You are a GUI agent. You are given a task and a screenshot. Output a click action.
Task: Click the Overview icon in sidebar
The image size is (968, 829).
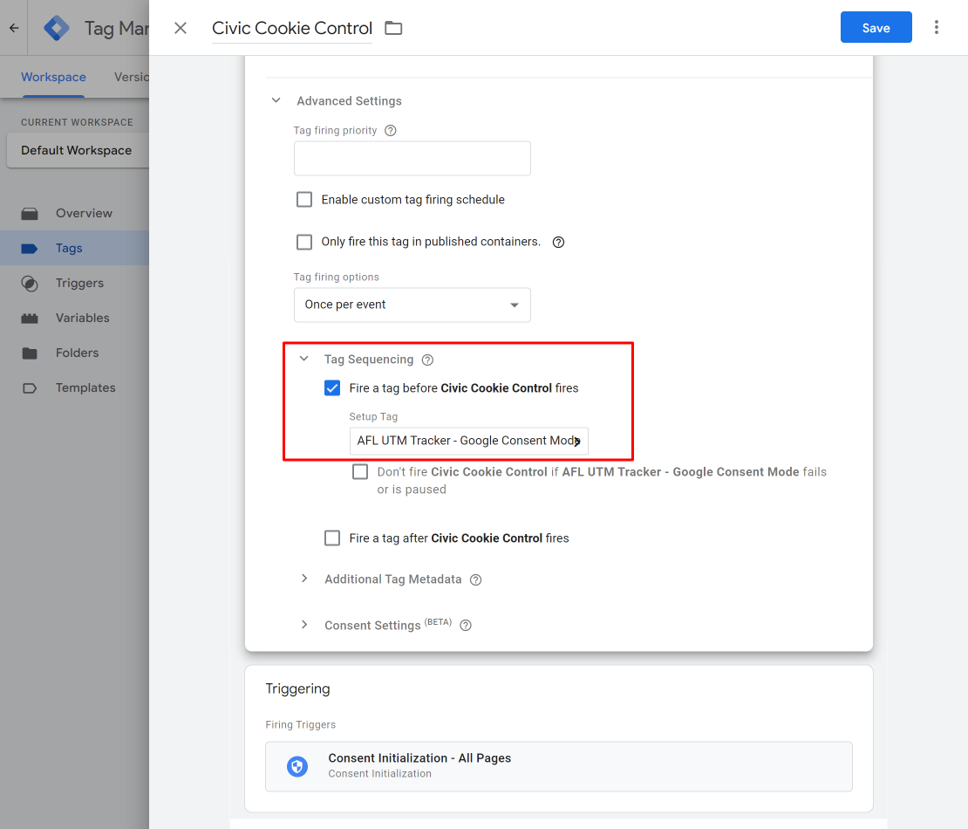30,214
